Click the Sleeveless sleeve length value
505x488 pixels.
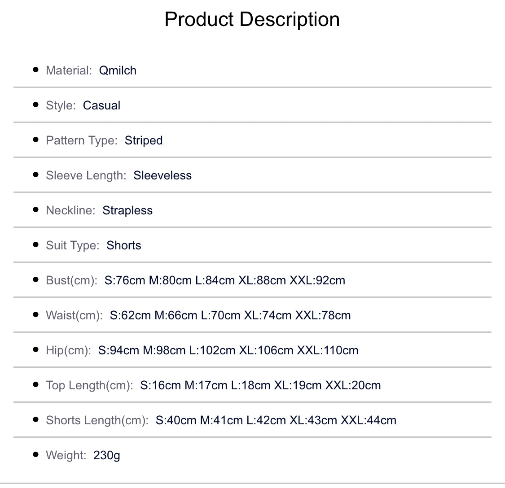pos(162,175)
